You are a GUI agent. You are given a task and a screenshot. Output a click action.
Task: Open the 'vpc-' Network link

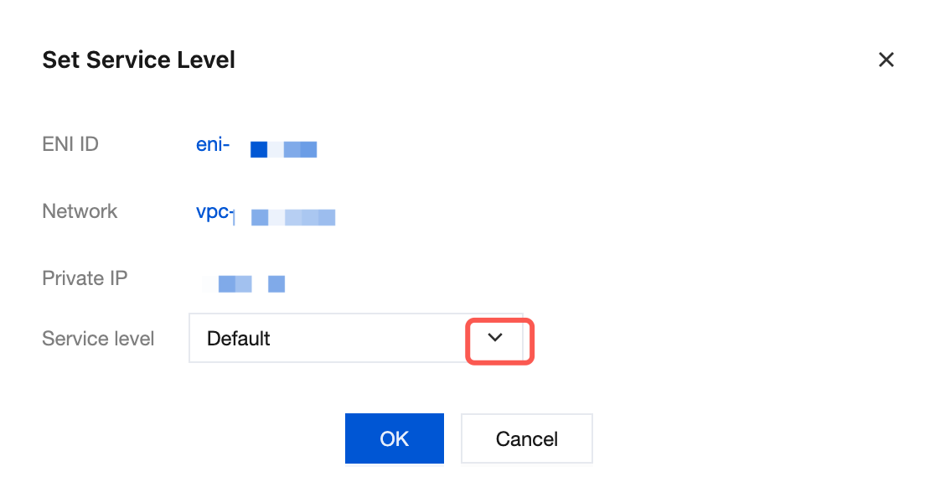(213, 211)
